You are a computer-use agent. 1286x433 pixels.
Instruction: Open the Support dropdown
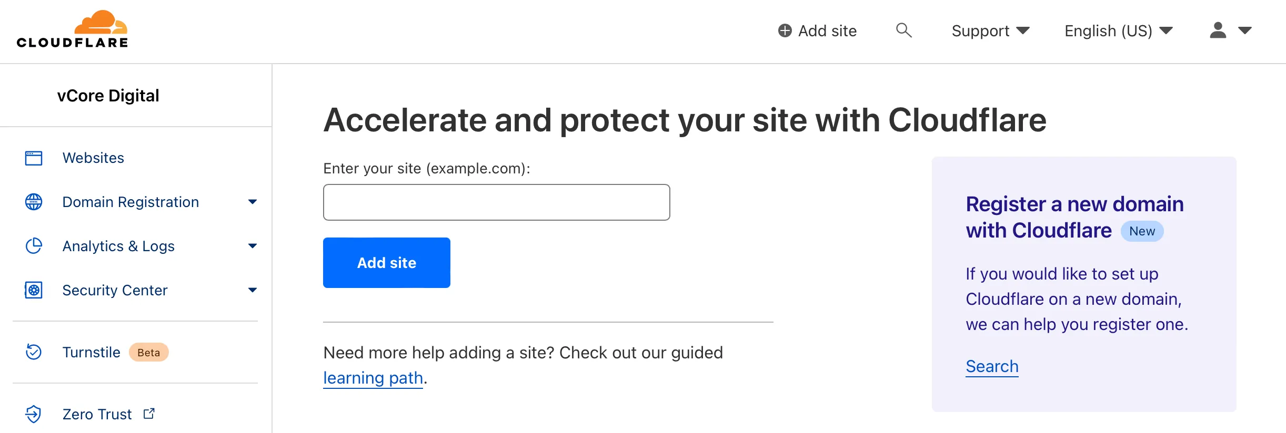990,30
